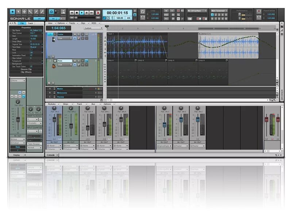Mute the Guitar track
292x219 pixels.
(75, 34)
